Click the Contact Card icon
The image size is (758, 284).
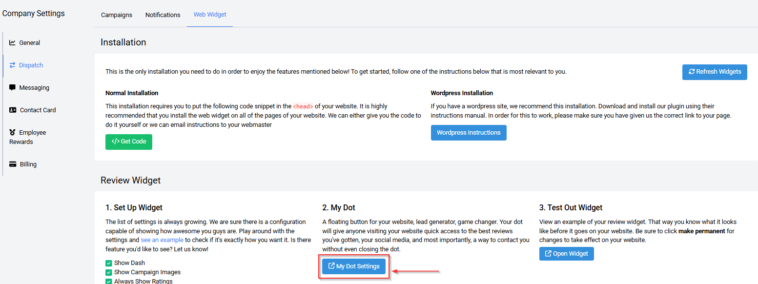click(13, 110)
